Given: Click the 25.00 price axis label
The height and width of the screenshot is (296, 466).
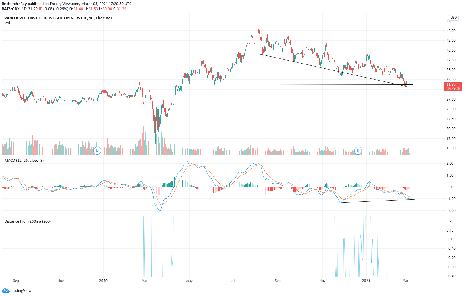Looking at the screenshot, I should [451, 109].
